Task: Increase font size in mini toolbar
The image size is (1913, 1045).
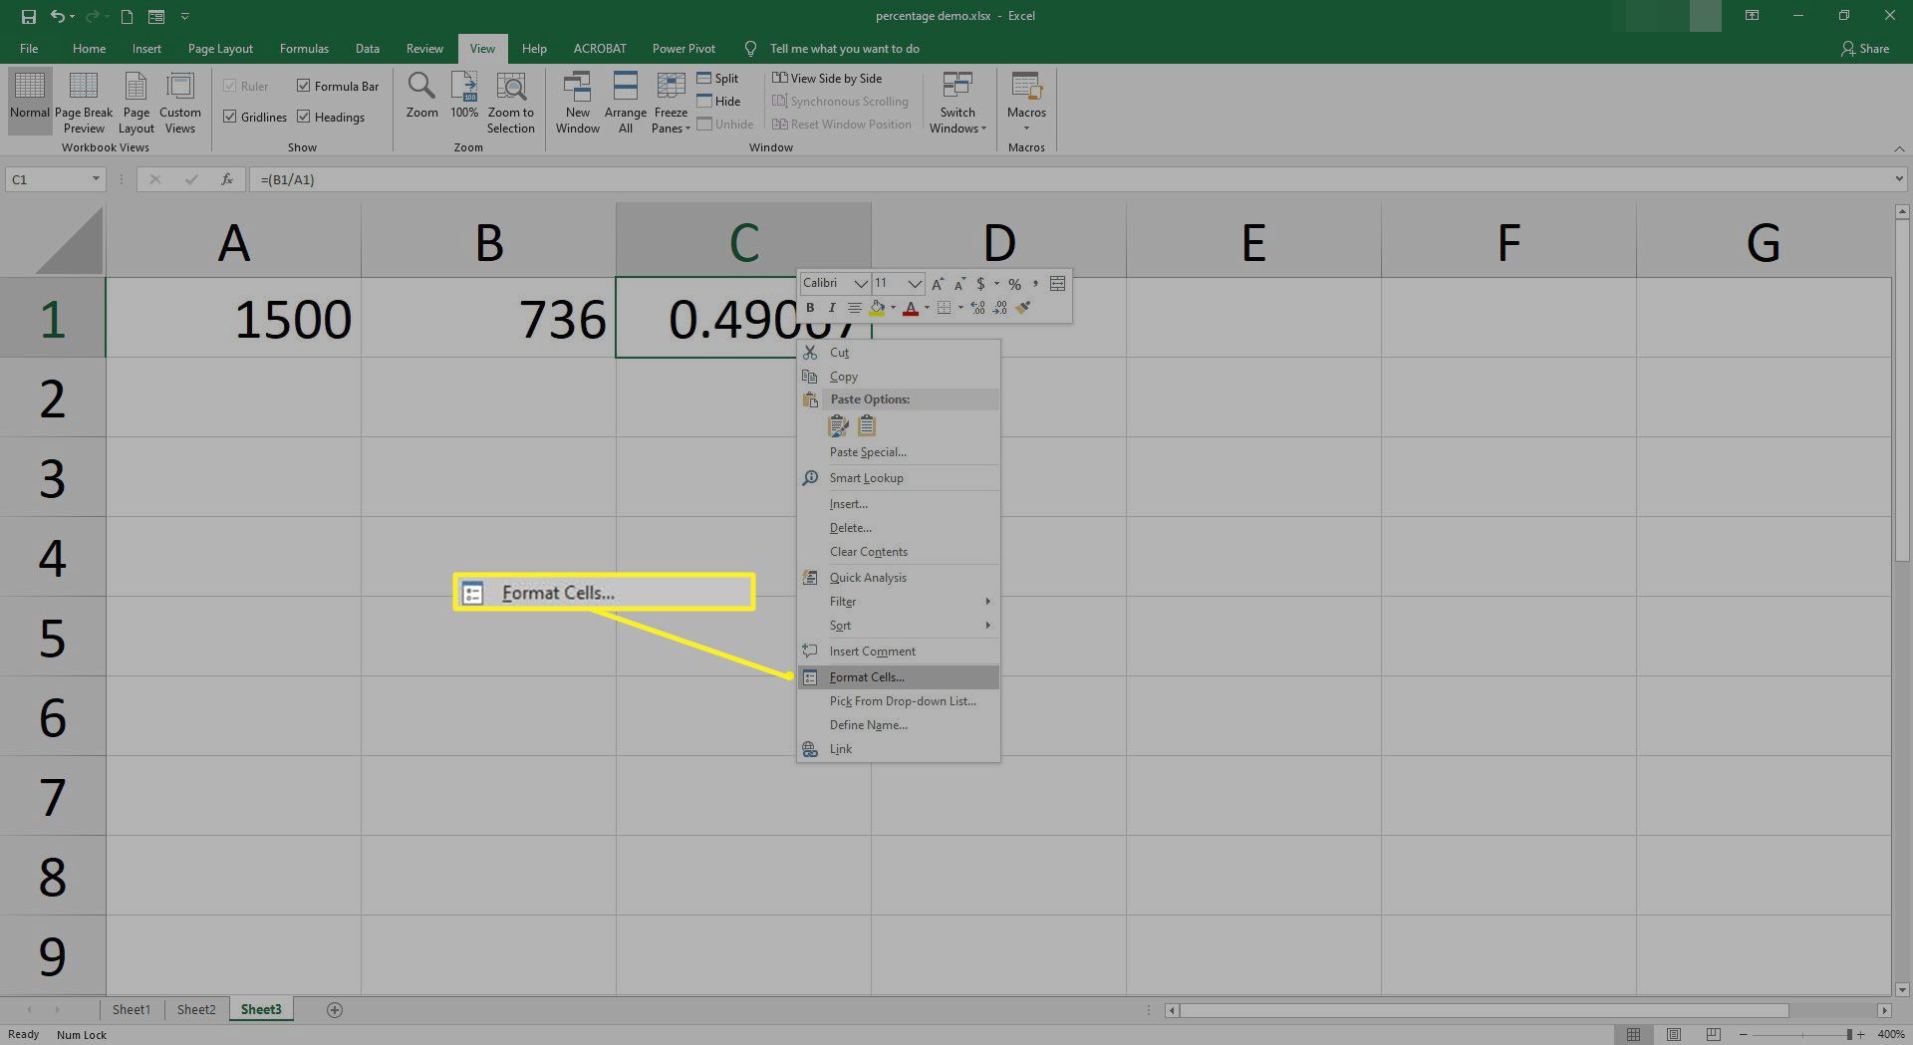Action: point(938,284)
